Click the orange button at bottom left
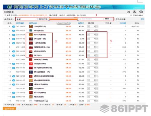This screenshot has height=116, width=151. tap(9, 109)
